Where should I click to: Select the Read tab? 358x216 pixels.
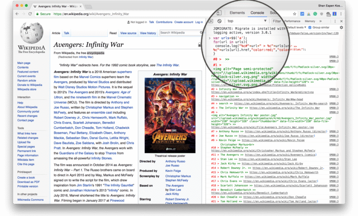point(113,33)
